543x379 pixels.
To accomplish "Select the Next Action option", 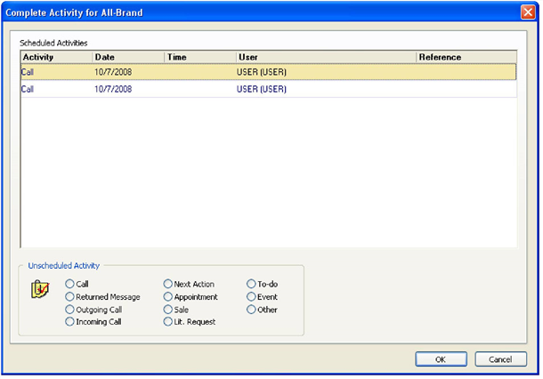I will click(168, 284).
